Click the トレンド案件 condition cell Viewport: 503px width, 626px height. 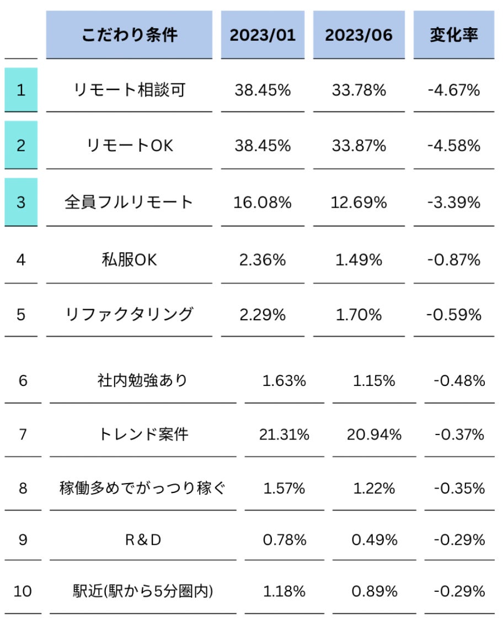[143, 434]
